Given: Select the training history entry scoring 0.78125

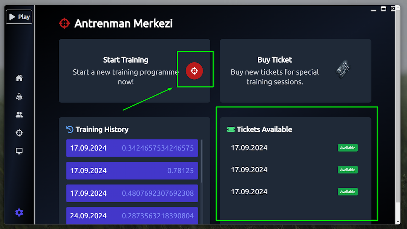Looking at the screenshot, I should [132, 171].
